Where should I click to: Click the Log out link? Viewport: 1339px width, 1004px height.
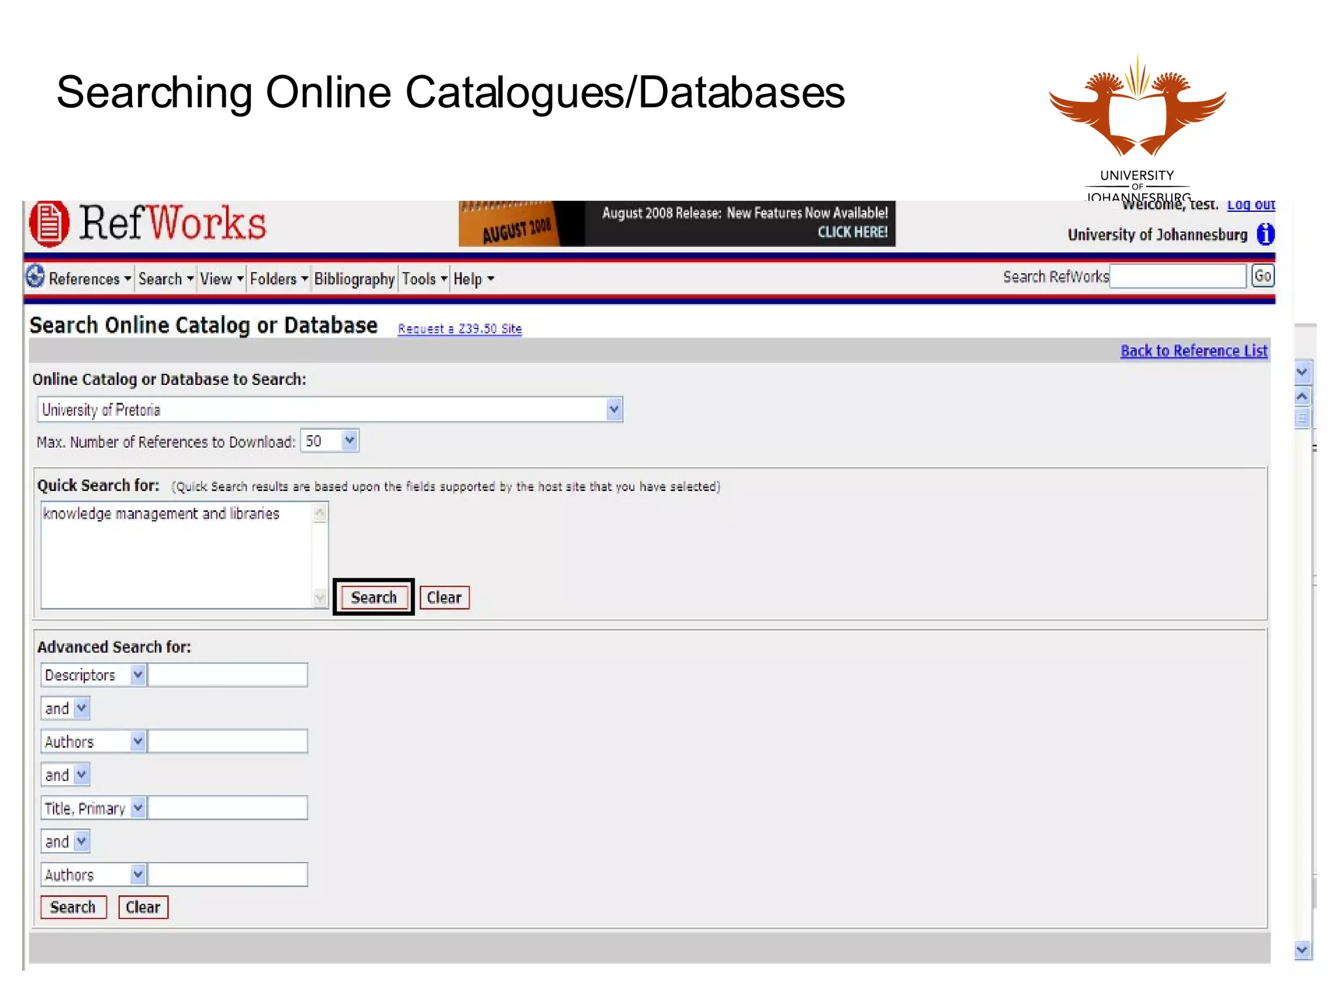1251,205
